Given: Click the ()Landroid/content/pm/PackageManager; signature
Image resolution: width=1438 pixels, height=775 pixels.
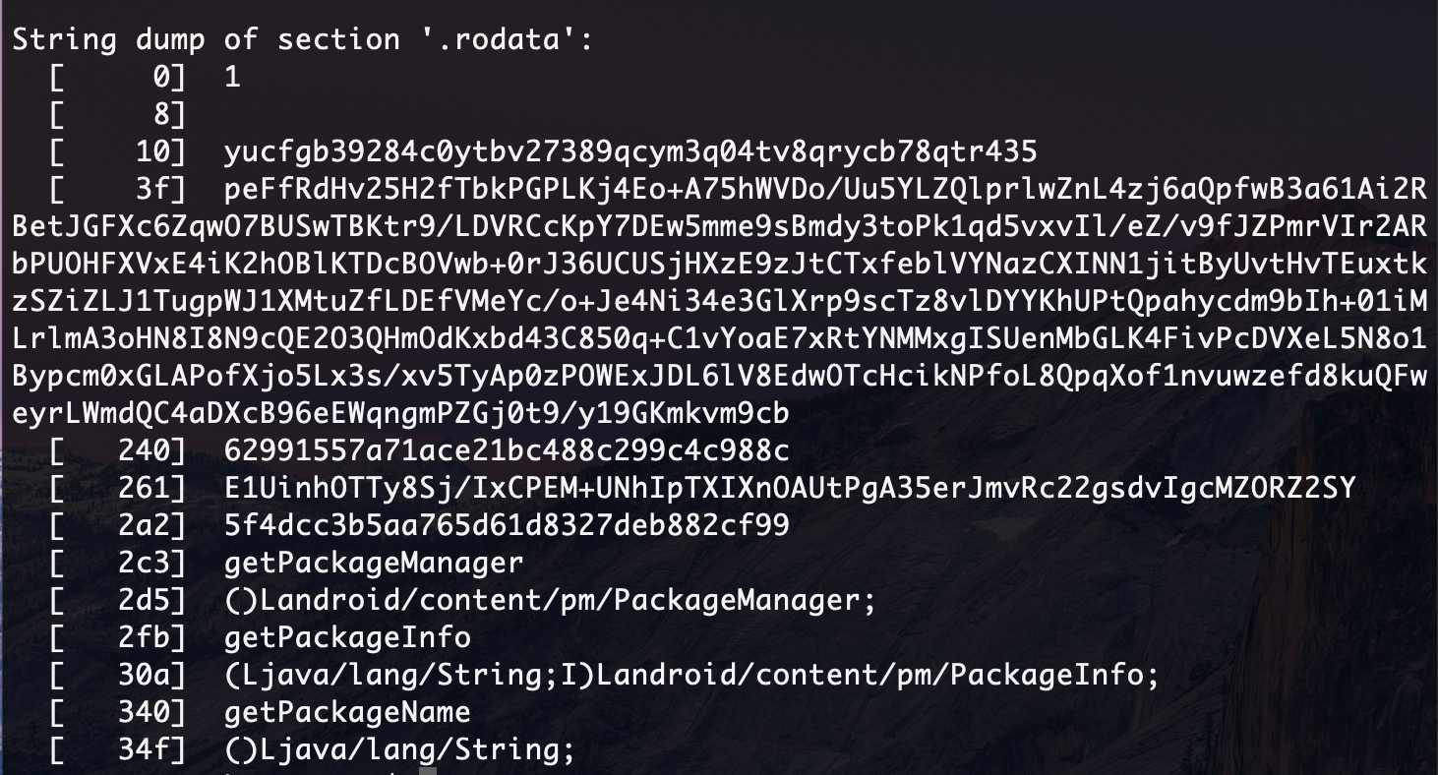Looking at the screenshot, I should point(550,601).
